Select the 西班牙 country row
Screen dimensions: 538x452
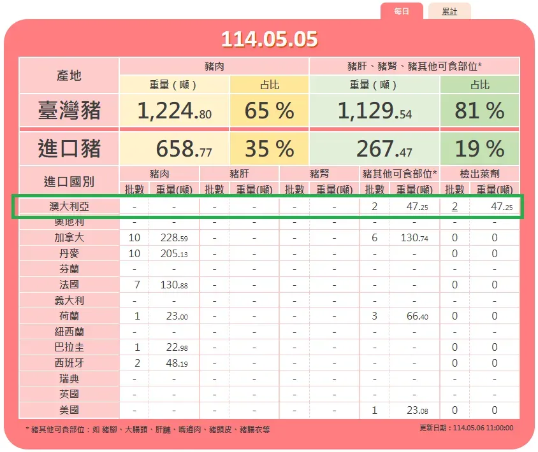(x=269, y=363)
